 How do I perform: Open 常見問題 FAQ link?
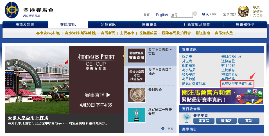pos(230,15)
